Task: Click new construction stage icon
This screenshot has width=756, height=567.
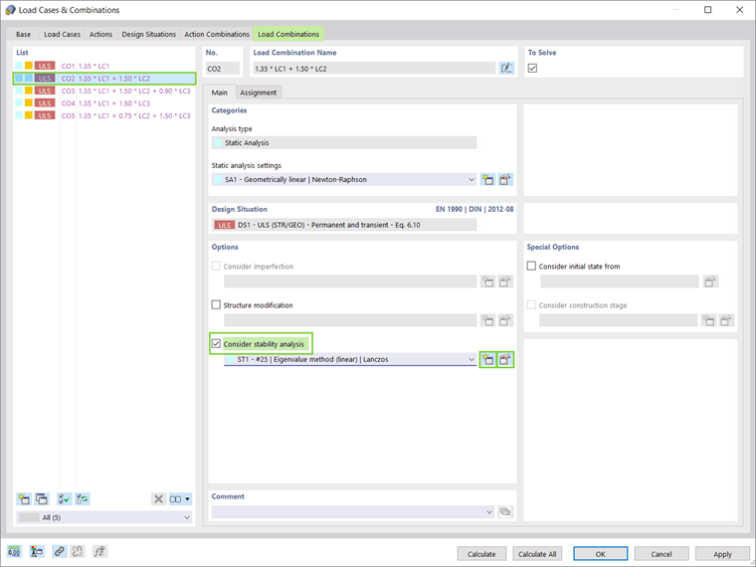Action: click(708, 320)
